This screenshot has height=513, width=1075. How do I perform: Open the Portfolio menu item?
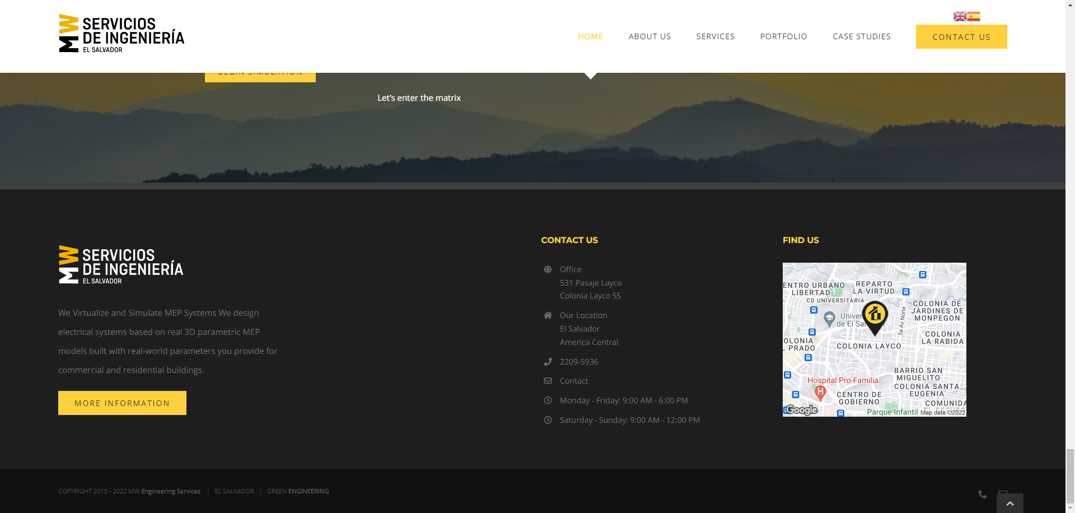(x=783, y=36)
